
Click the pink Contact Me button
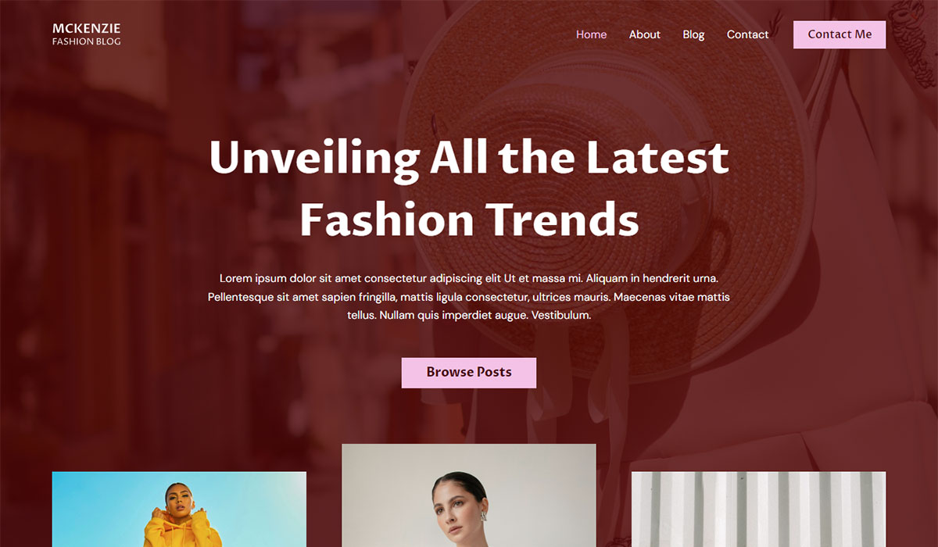pyautogui.click(x=840, y=34)
